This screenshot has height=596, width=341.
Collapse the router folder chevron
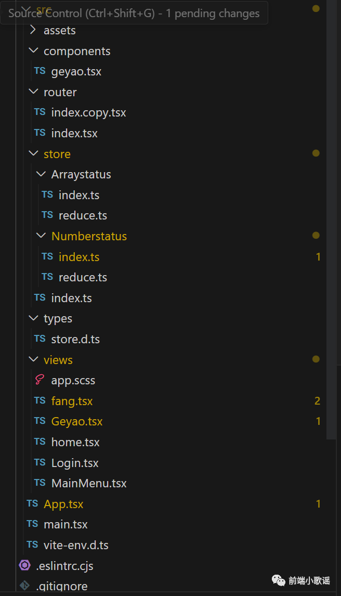33,92
